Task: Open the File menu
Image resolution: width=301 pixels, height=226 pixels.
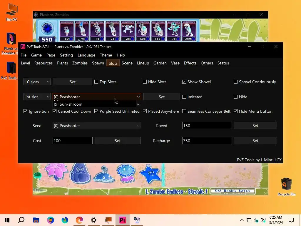Action: click(x=24, y=55)
